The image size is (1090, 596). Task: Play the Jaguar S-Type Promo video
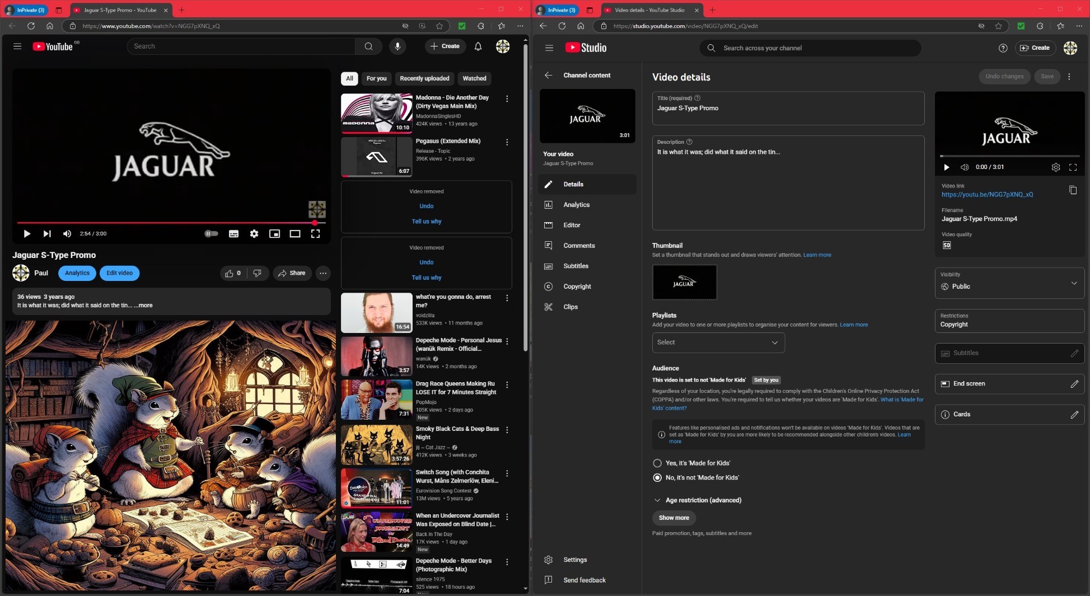click(26, 234)
